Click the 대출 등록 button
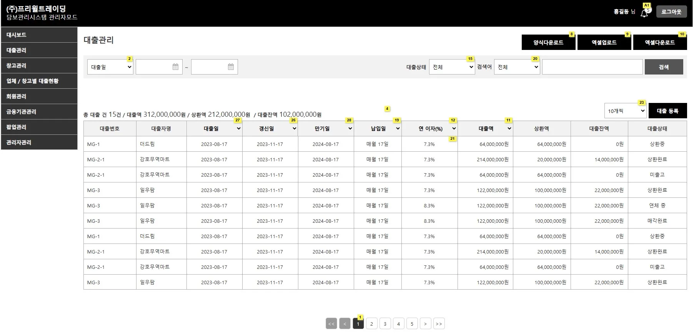 point(667,111)
